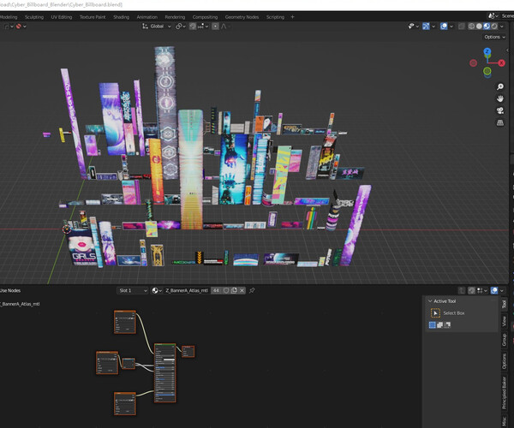The height and width of the screenshot is (428, 514).
Task: Open the View sidebar tab
Action: pos(505,321)
